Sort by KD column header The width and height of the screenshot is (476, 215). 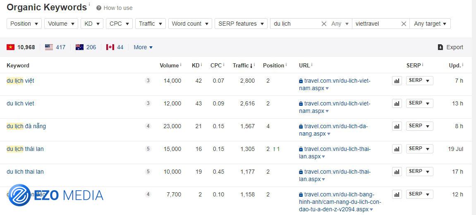[x=196, y=65]
